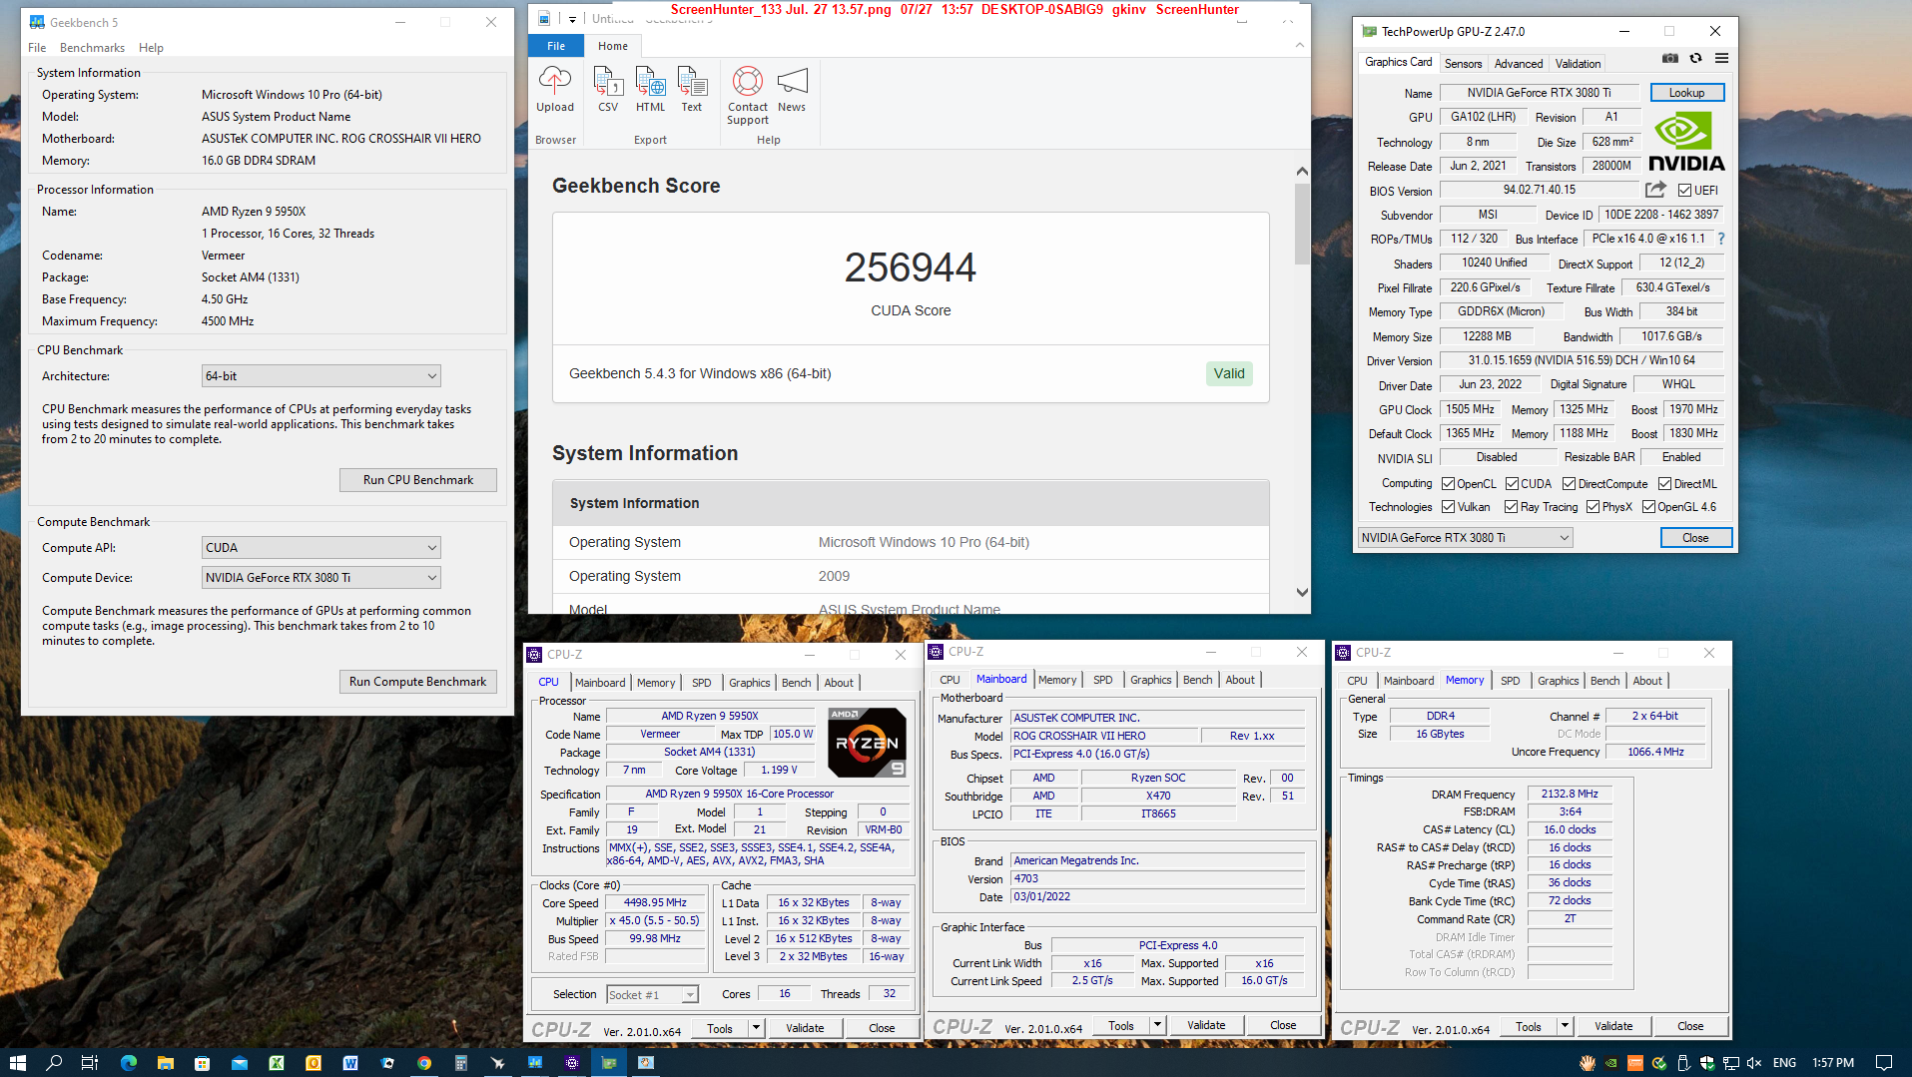Screen dimensions: 1912x1077
Task: Open Google Chrome from taskbar
Action: 424,1062
